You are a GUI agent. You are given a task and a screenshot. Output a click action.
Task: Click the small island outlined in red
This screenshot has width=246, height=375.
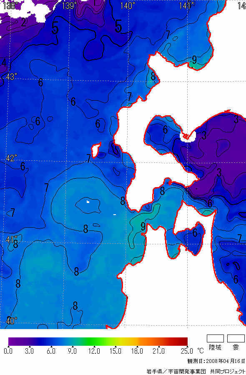click(96, 150)
